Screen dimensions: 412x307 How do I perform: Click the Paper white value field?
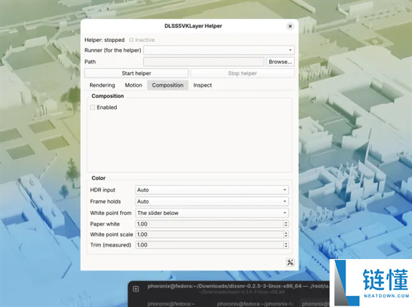(209, 224)
